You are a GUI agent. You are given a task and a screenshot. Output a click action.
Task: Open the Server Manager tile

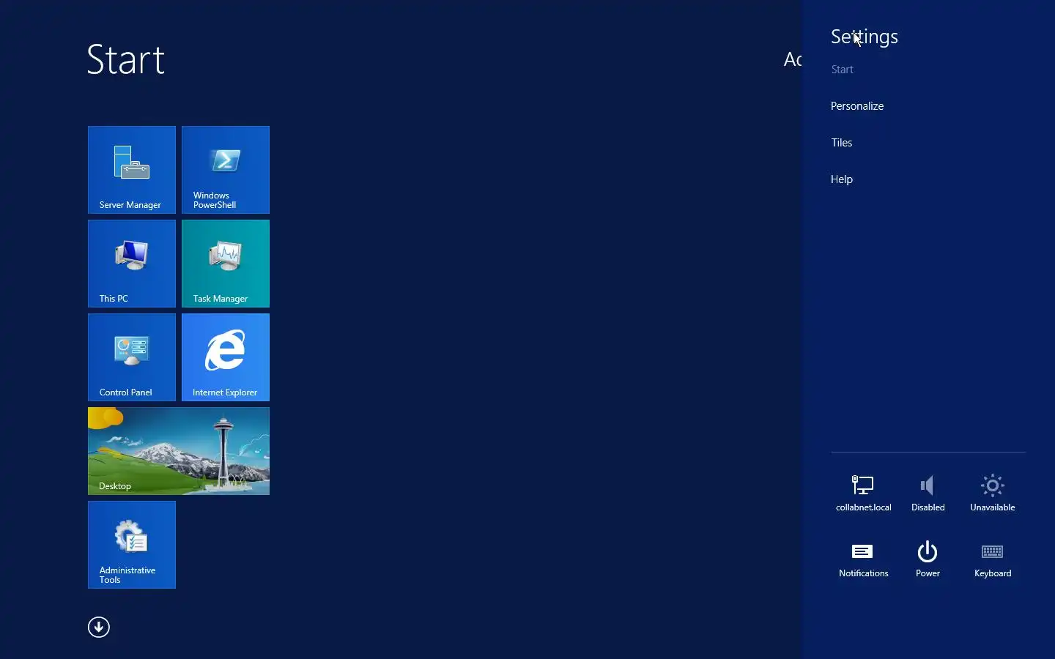pos(132,170)
